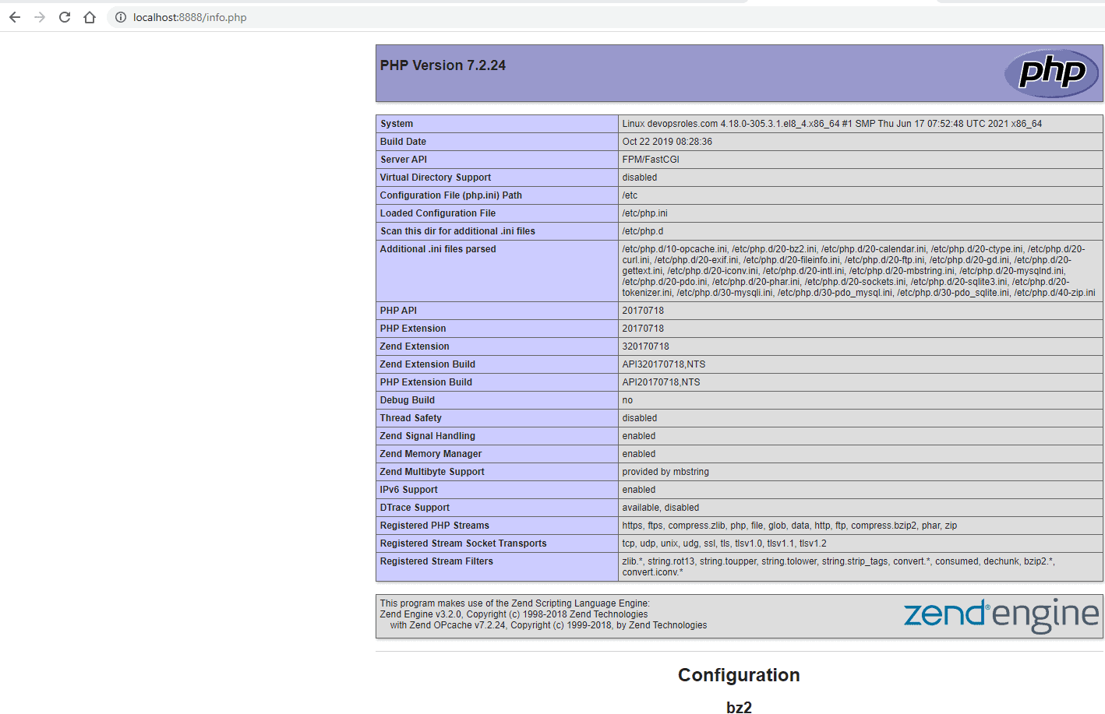Select the URL in the address bar

tap(187, 16)
